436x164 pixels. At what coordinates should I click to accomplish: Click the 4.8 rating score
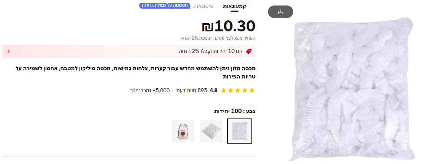214,90
